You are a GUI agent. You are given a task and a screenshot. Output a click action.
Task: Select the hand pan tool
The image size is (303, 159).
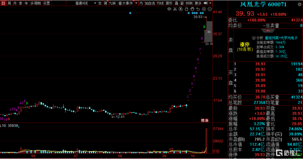point(192,9)
